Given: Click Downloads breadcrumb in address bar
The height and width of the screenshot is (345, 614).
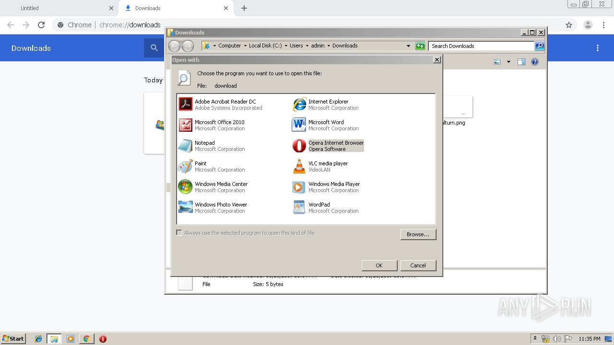Looking at the screenshot, I should (345, 46).
